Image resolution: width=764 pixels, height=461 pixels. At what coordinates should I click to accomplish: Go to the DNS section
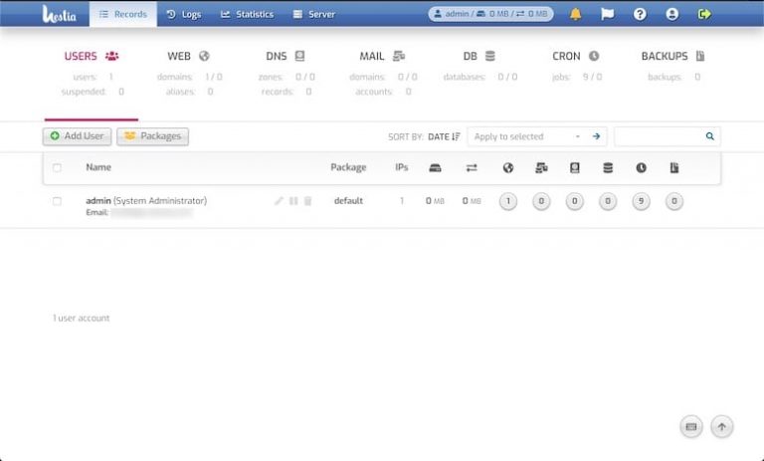click(286, 56)
